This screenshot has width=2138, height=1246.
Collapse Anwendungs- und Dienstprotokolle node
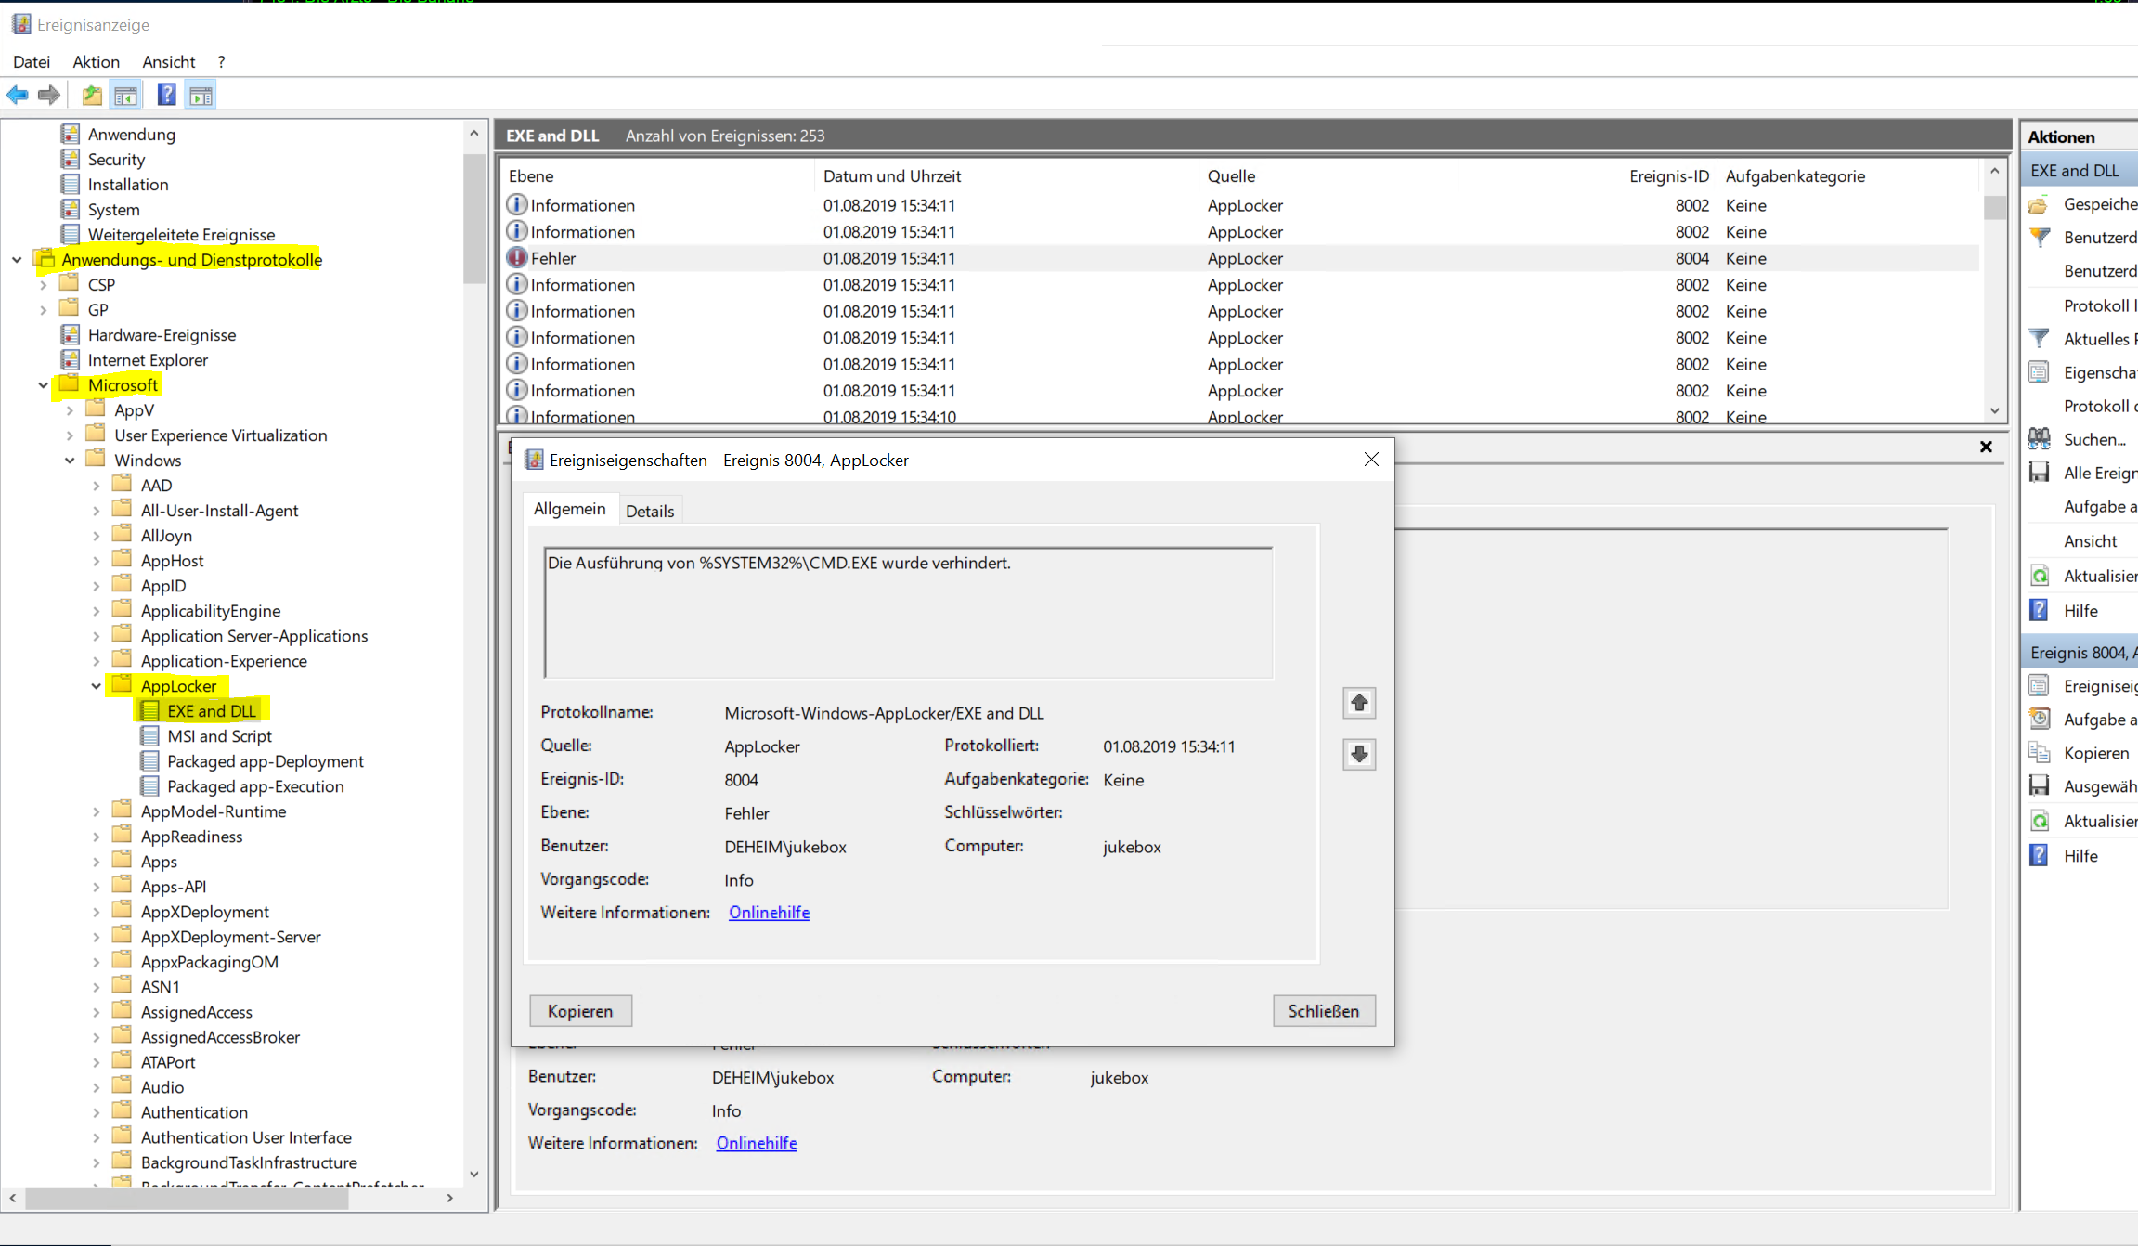(17, 260)
